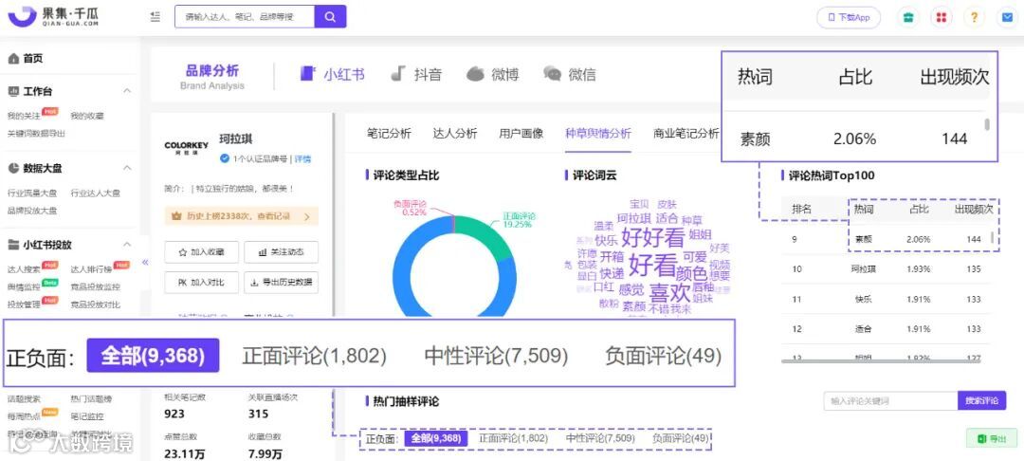Select the 小红书 platform

tap(333, 74)
